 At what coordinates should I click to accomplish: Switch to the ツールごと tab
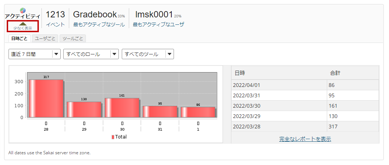[x=73, y=38]
